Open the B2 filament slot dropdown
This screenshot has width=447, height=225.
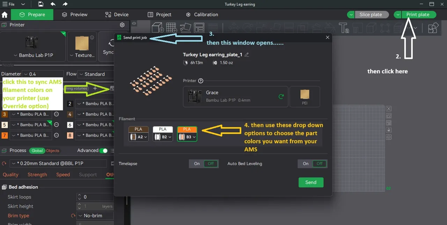pyautogui.click(x=163, y=137)
